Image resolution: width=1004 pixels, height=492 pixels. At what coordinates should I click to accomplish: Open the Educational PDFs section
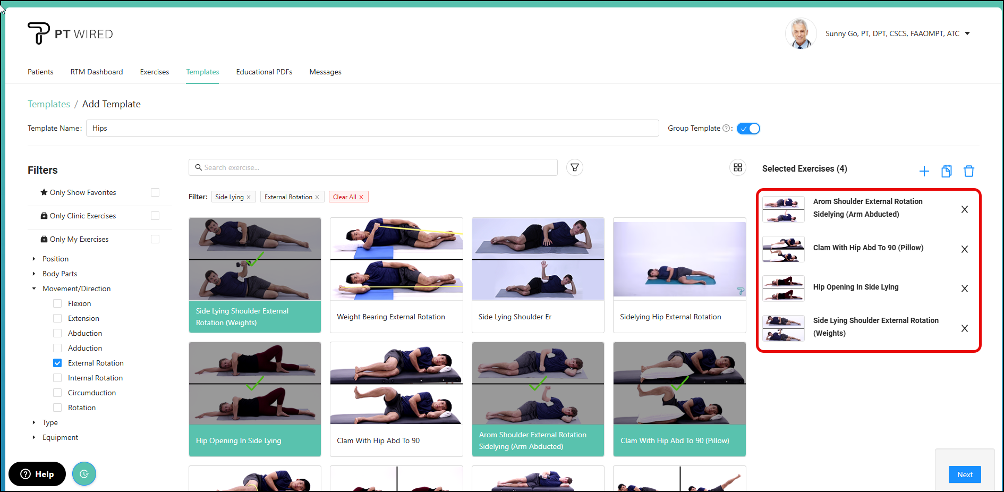click(264, 72)
